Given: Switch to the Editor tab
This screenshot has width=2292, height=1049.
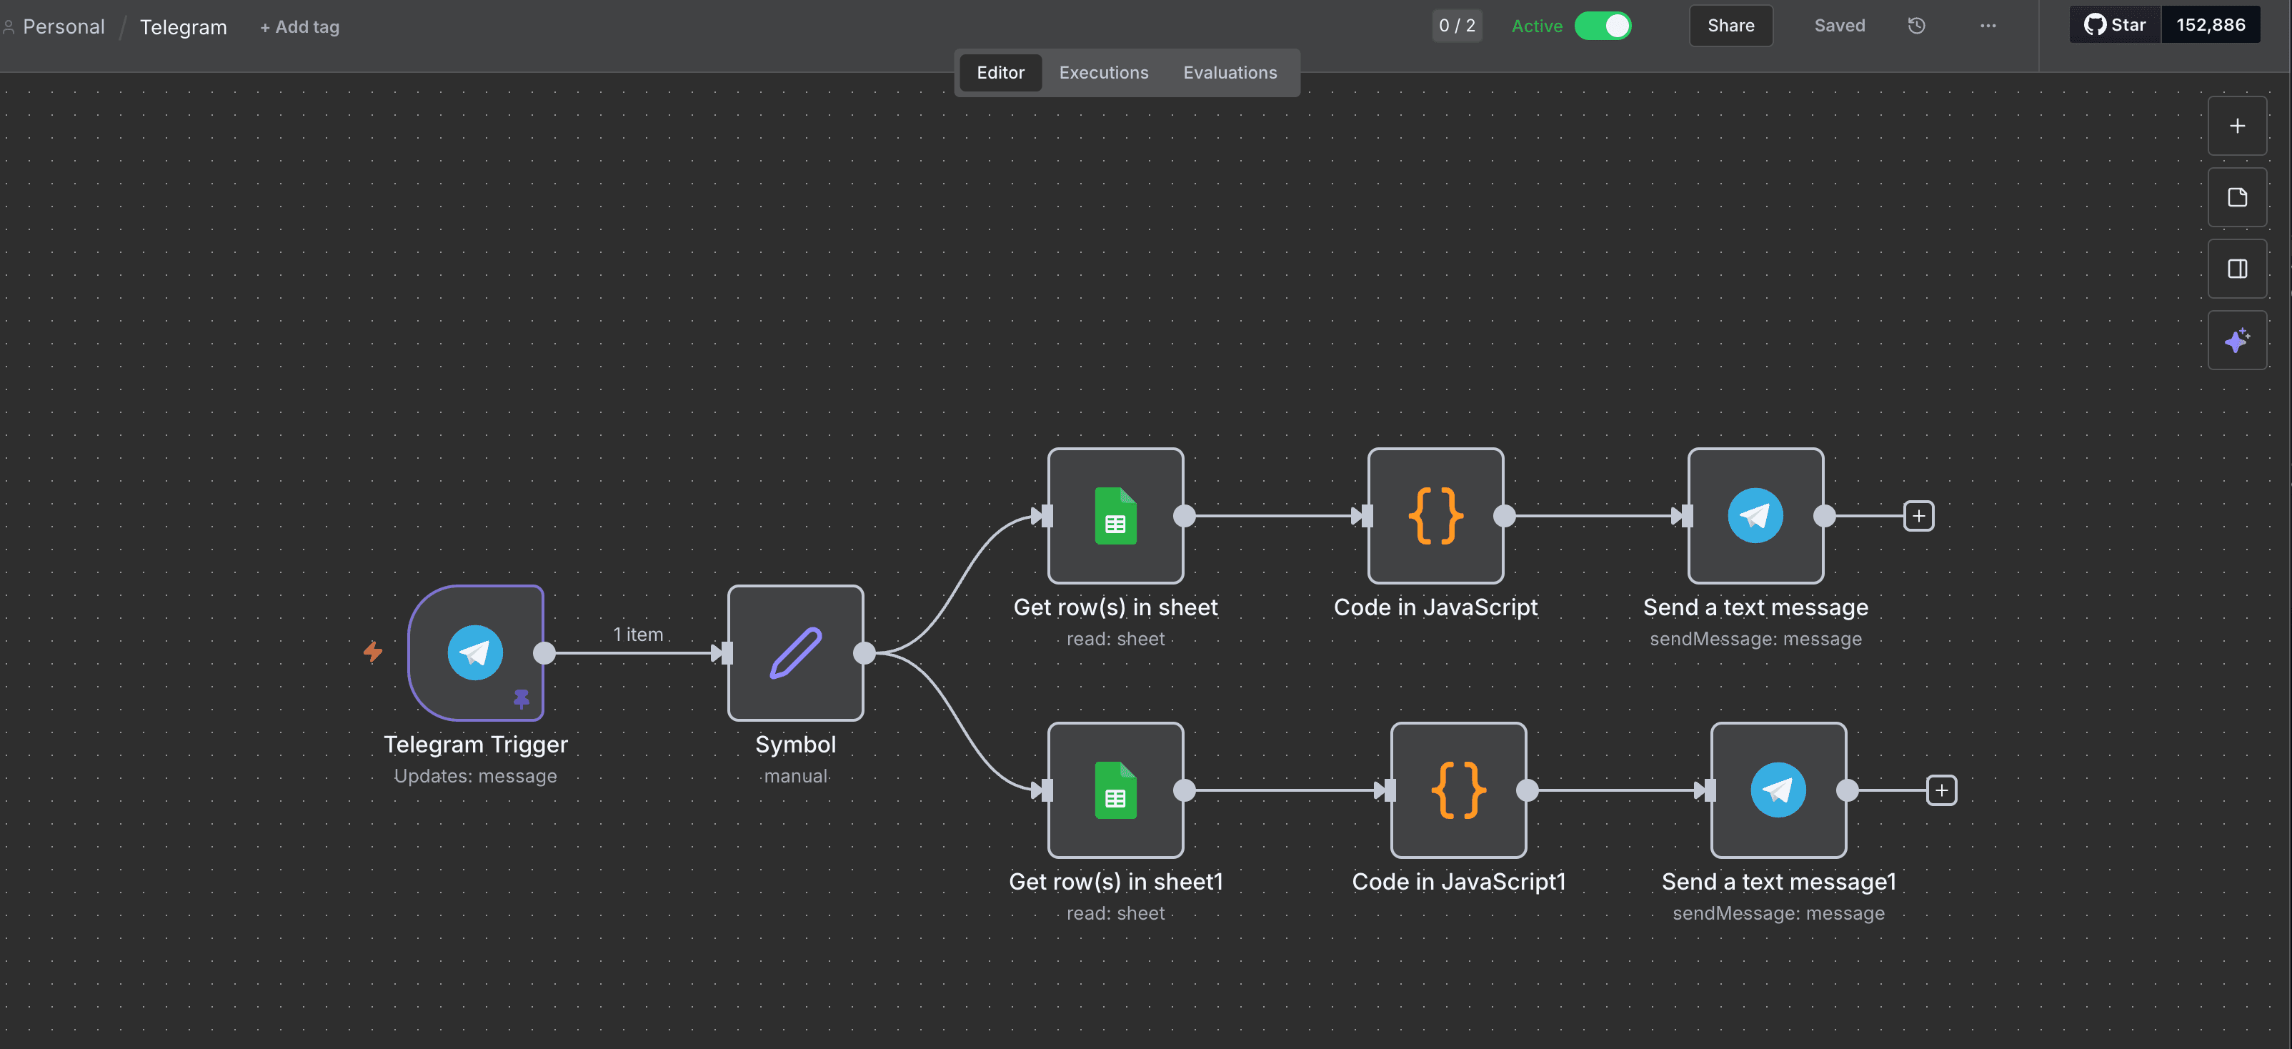Looking at the screenshot, I should 1000,73.
